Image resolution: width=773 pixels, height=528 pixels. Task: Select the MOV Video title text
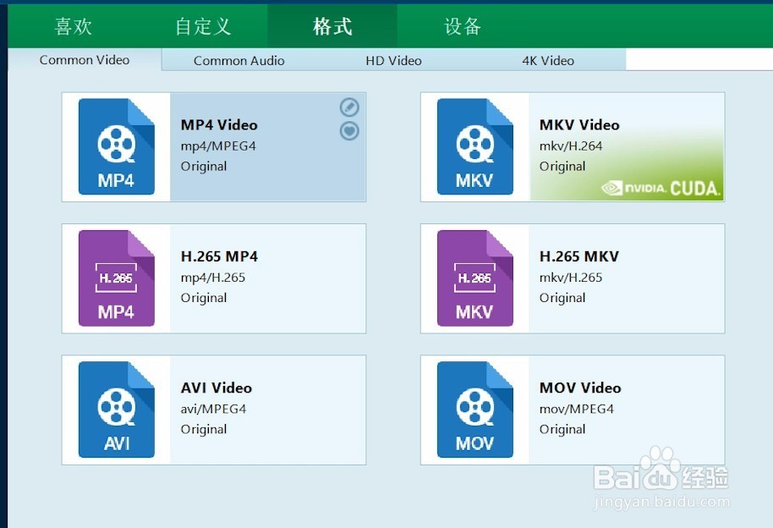click(x=580, y=388)
